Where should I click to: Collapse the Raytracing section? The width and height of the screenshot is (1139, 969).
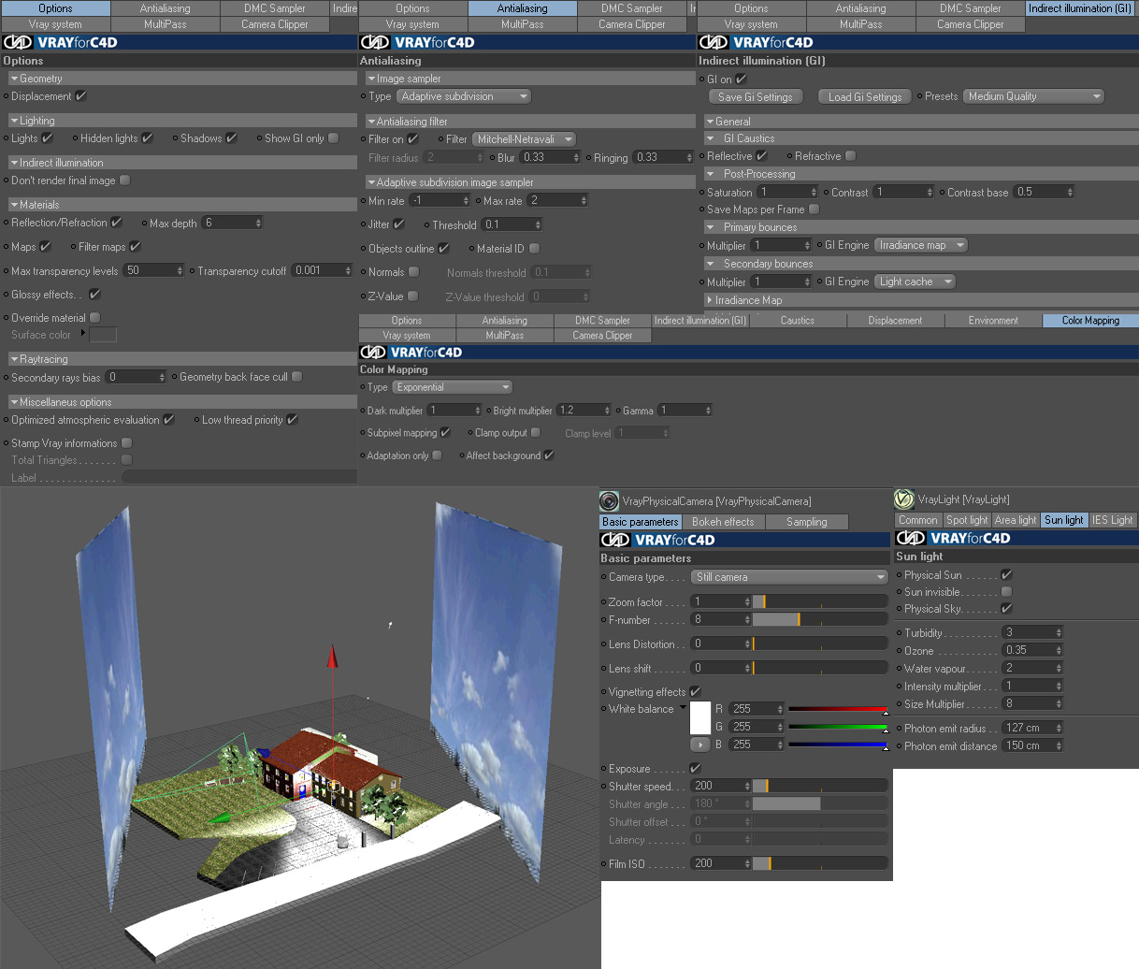[x=15, y=359]
